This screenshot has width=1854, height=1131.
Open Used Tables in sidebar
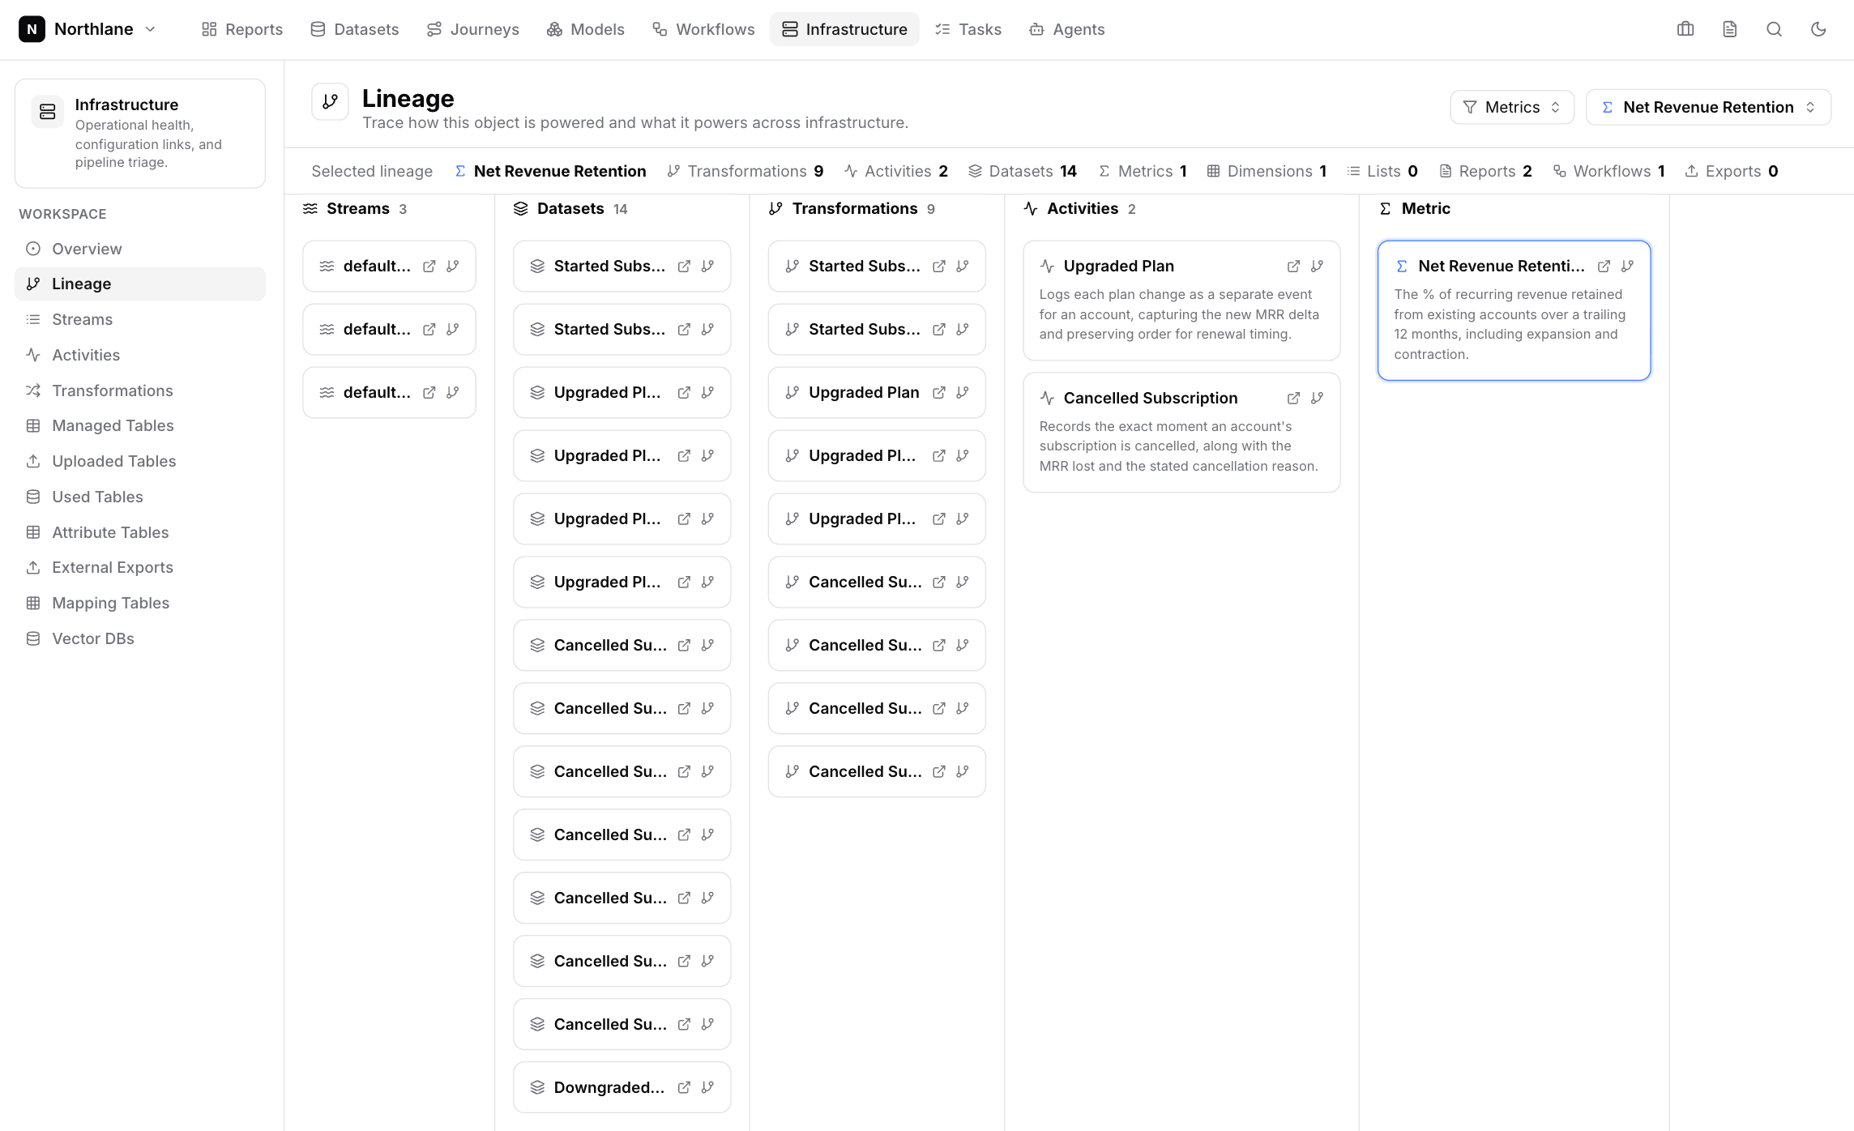point(140,497)
